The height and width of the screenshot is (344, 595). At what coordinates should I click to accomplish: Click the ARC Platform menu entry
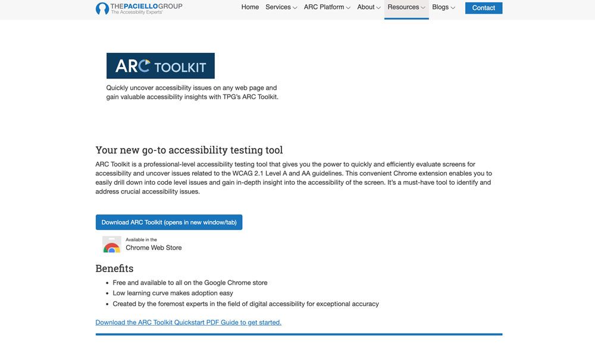[323, 7]
